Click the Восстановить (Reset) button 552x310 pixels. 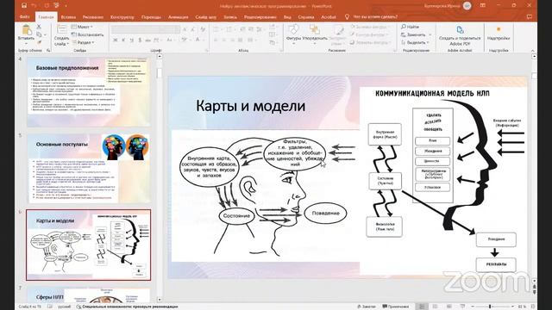click(87, 34)
